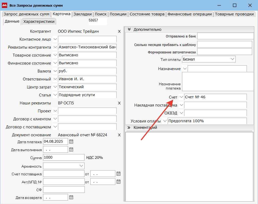The height and width of the screenshot is (204, 258).
Task: Expand the Счет dropdown arrow
Action: tap(181, 97)
